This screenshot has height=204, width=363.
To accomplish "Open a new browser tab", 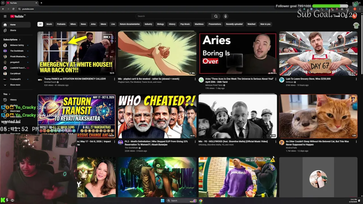I will pos(41,3).
